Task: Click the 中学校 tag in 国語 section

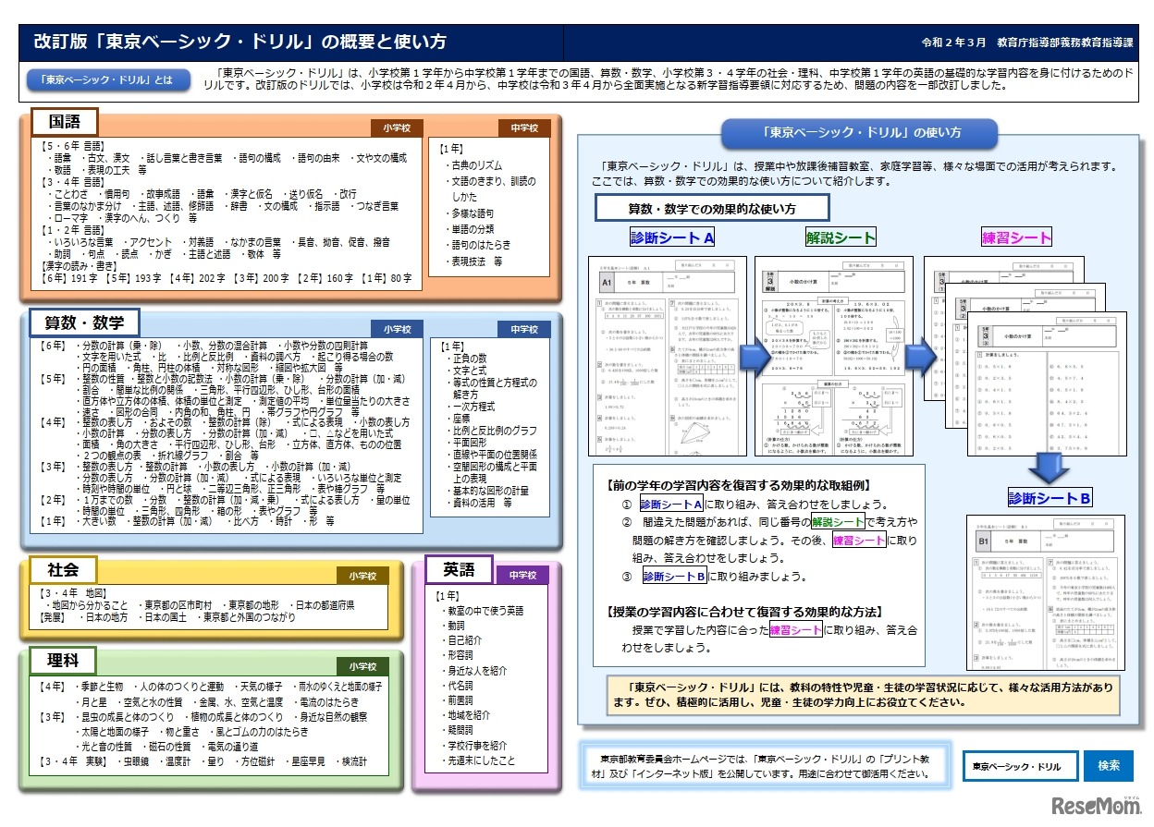Action: (524, 128)
